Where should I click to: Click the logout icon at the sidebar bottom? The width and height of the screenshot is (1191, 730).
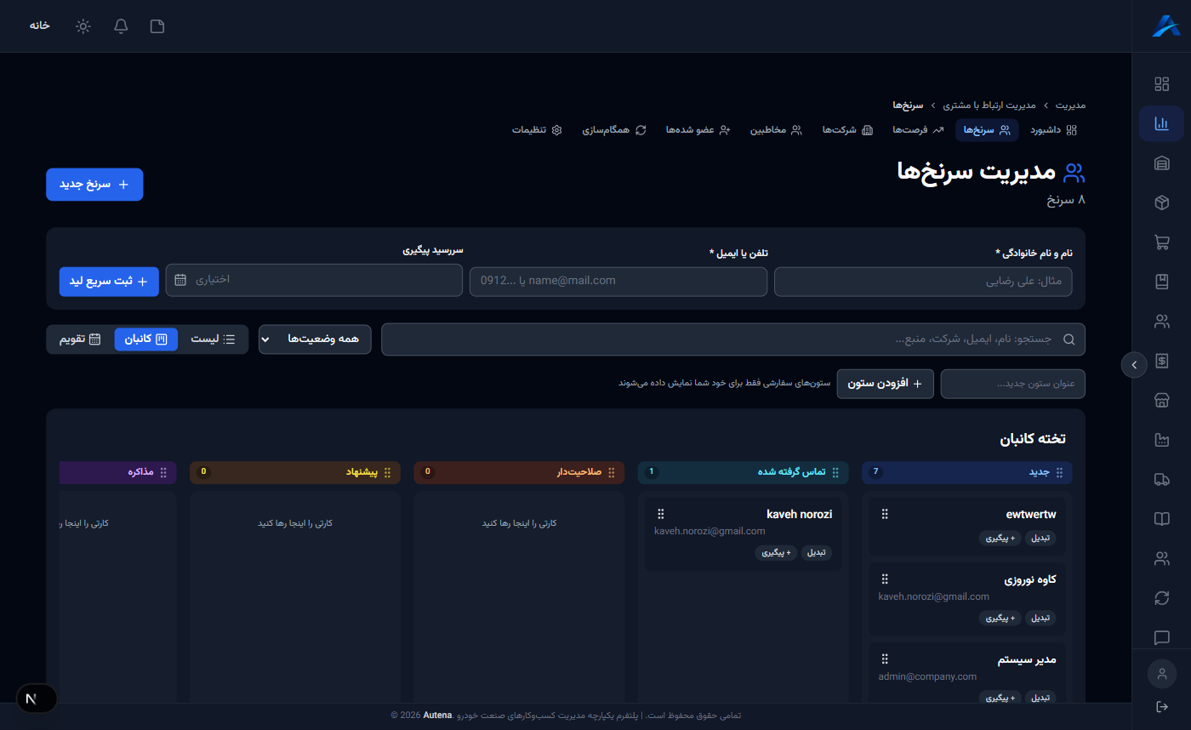click(x=1161, y=707)
